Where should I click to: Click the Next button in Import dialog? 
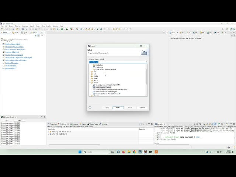click(118, 108)
